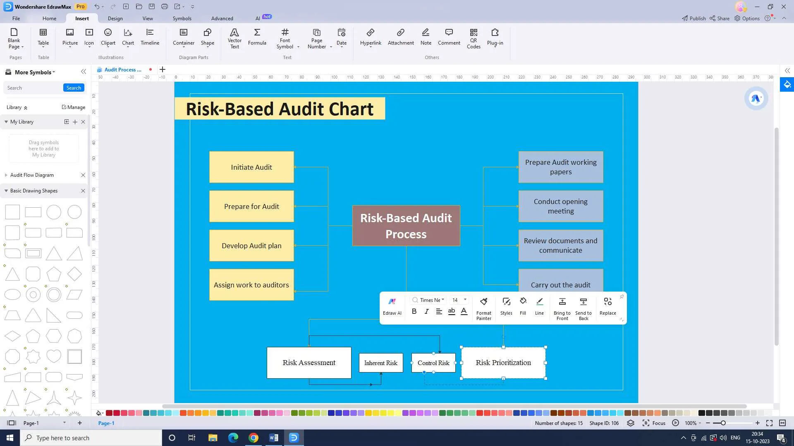This screenshot has height=446, width=794.
Task: Toggle italic formatting on selected text
Action: coord(426,311)
